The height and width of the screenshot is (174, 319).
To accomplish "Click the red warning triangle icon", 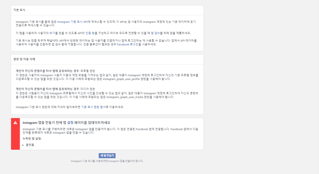I will coord(15,123).
